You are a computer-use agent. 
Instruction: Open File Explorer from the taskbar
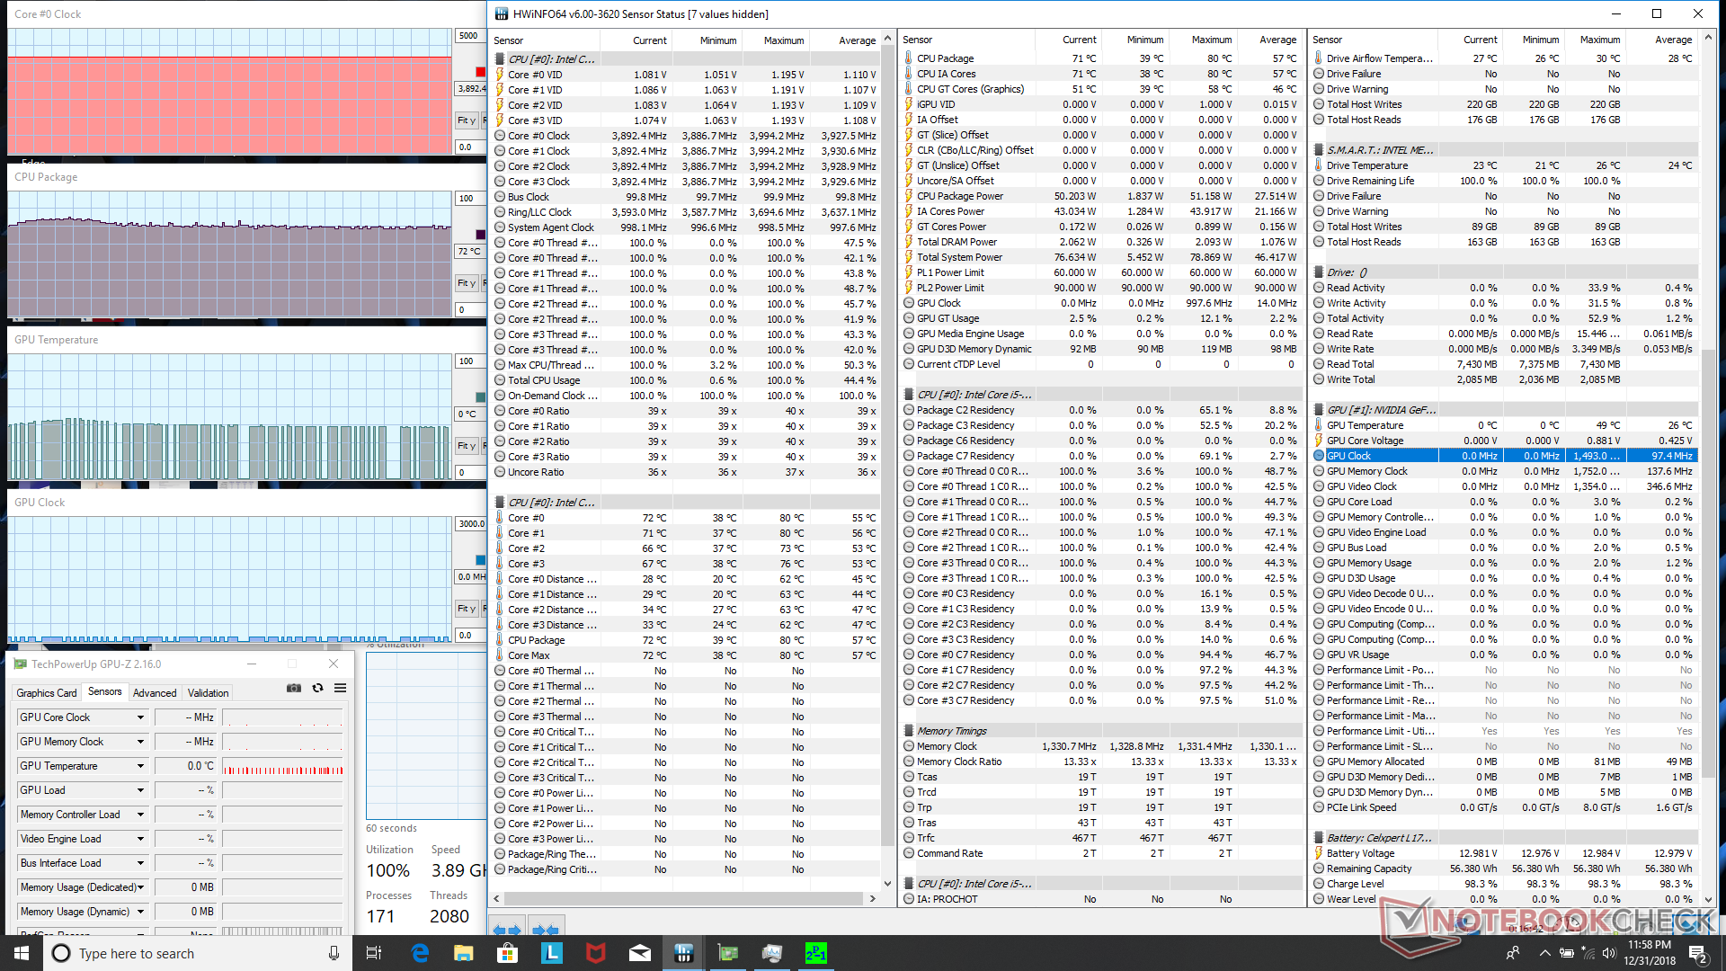[463, 953]
